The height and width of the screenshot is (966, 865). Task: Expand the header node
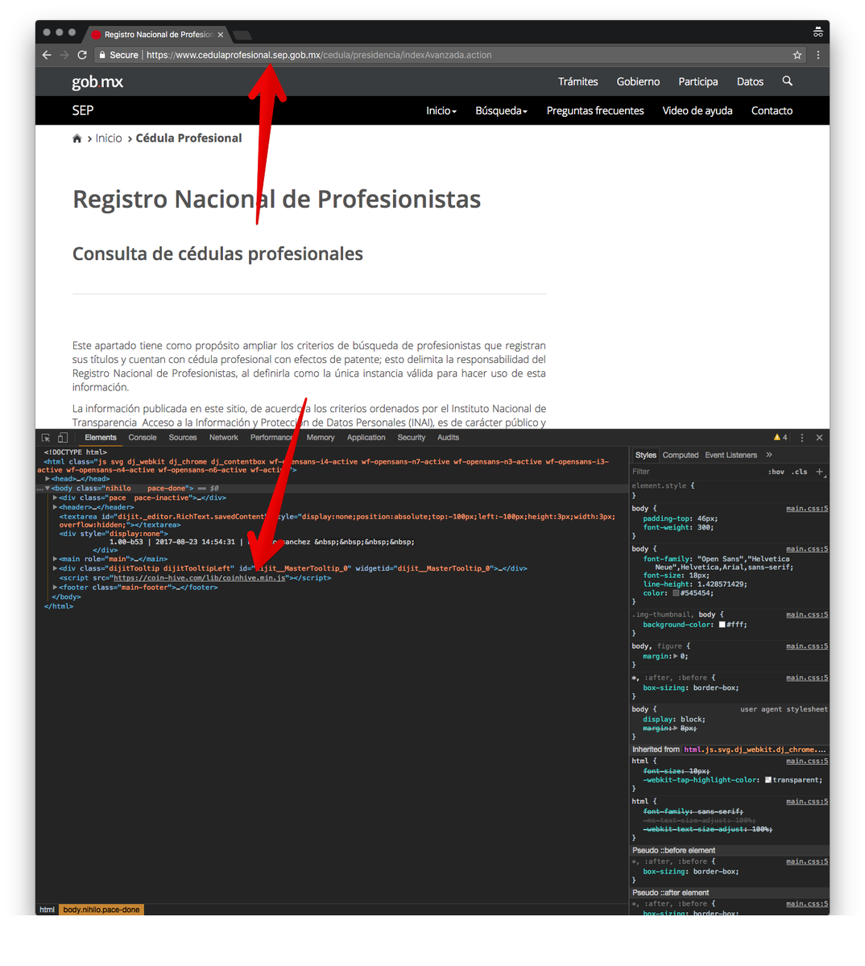(x=55, y=507)
